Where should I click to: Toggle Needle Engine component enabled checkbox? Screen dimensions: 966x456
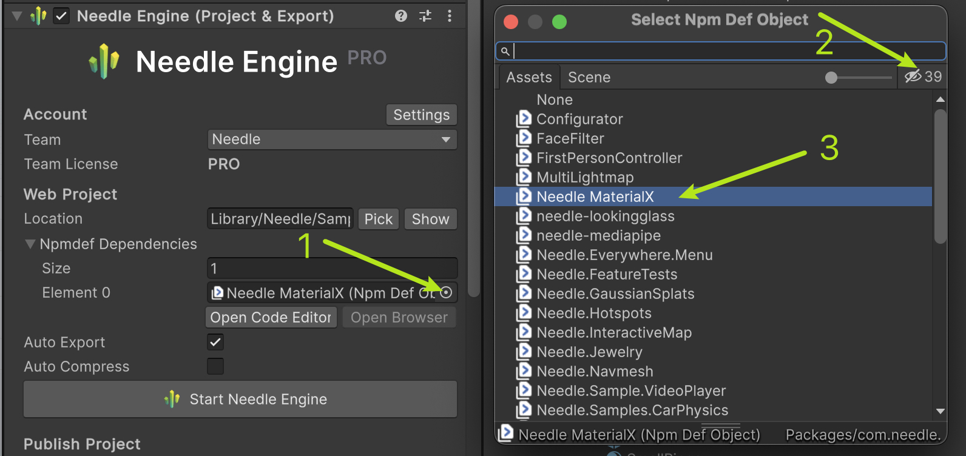61,16
